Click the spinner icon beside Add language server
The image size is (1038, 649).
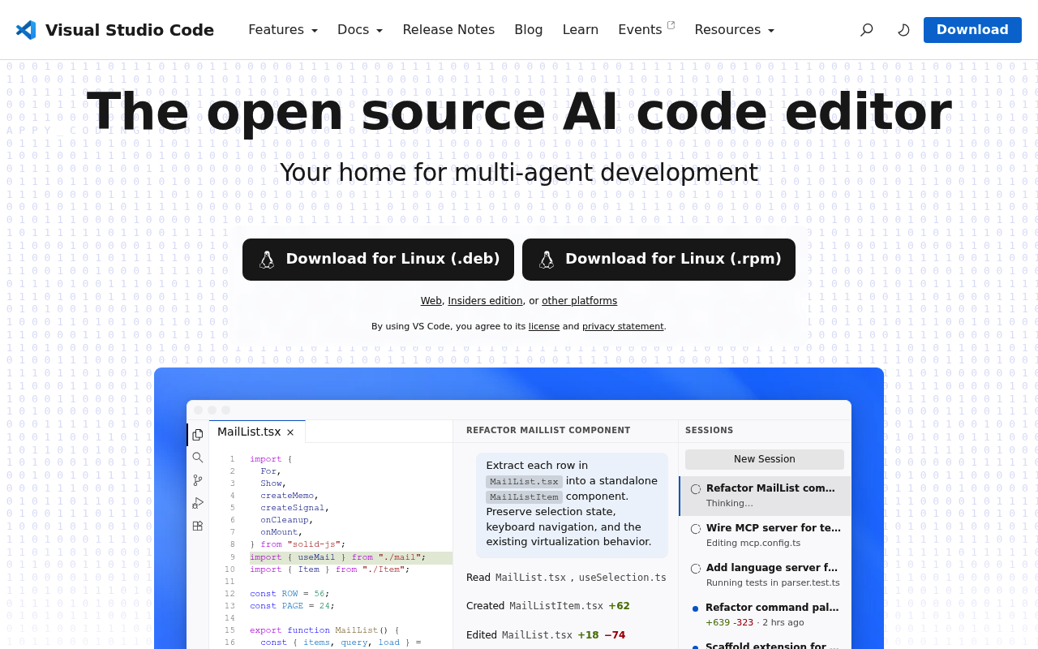click(696, 569)
